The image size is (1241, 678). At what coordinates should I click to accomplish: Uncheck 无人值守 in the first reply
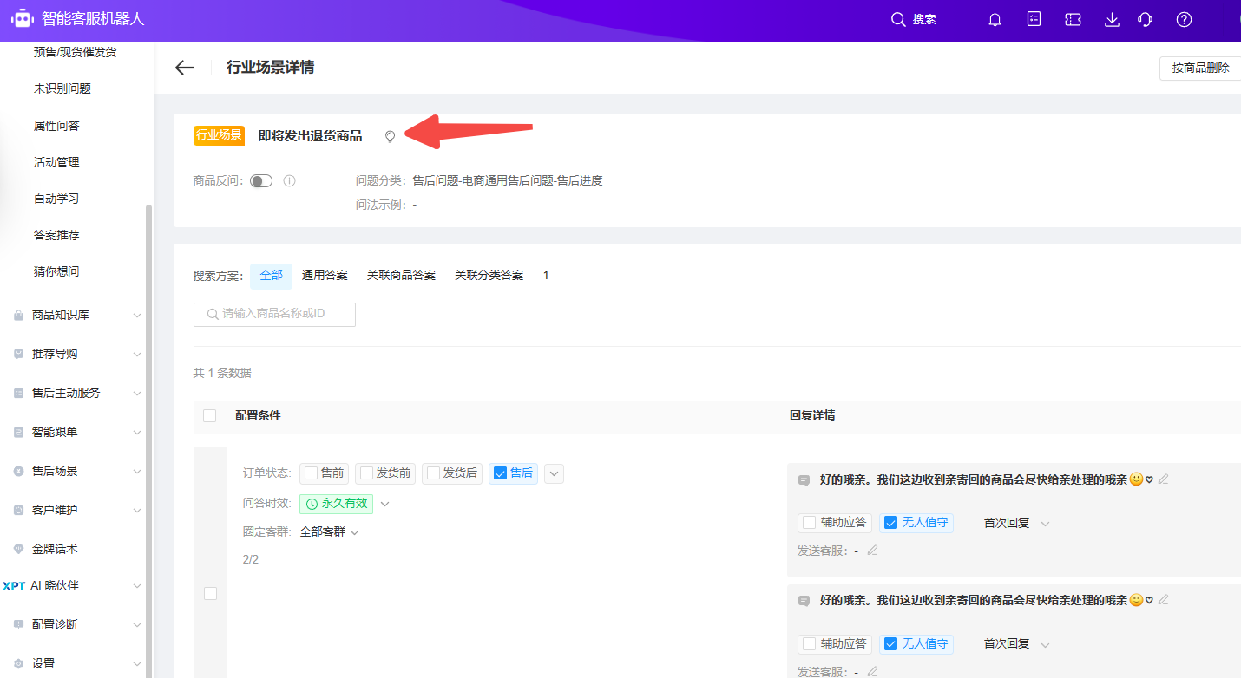(x=890, y=523)
